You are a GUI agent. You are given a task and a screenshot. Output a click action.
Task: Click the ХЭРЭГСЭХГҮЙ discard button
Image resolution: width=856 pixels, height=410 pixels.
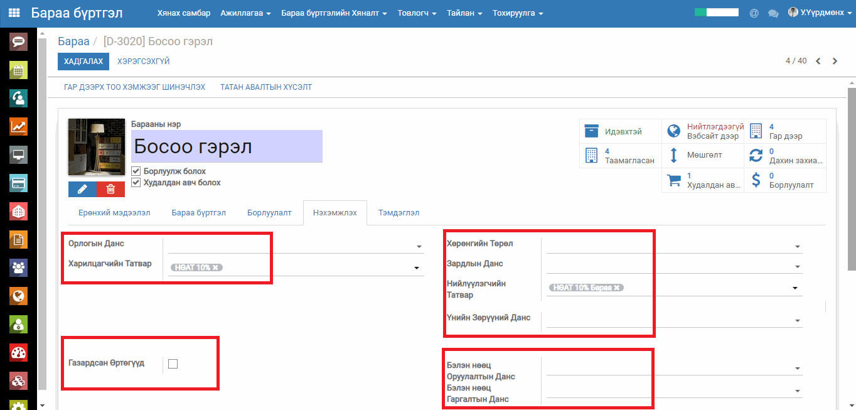[x=143, y=62]
